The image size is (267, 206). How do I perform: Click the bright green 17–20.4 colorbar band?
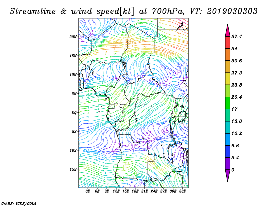coord(228,103)
